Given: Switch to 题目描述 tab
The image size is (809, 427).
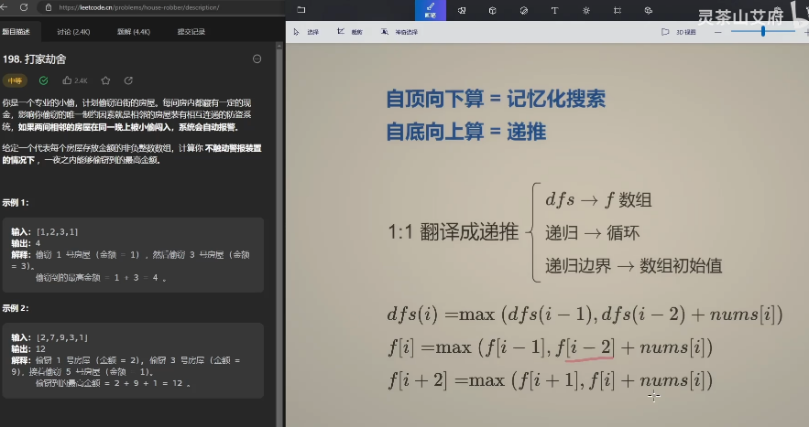Looking at the screenshot, I should pos(16,32).
